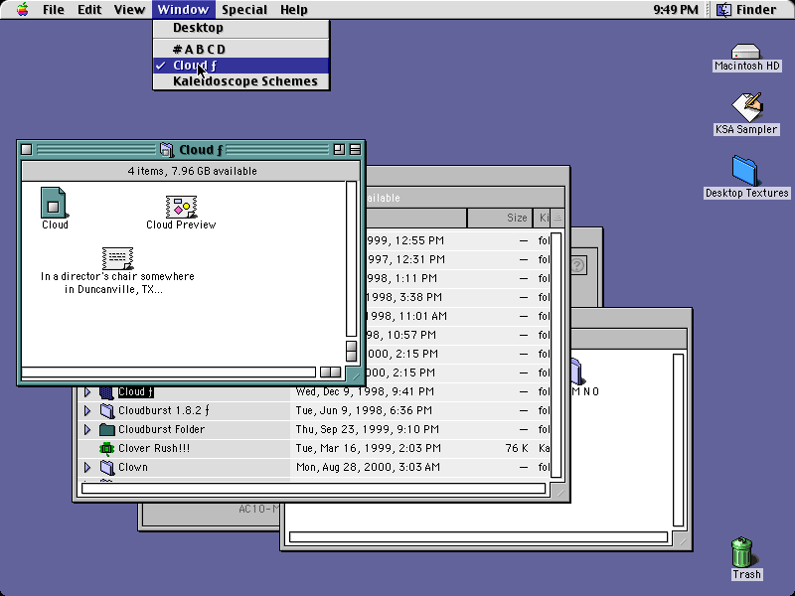Select the Trash icon on the desktop

coord(742,552)
